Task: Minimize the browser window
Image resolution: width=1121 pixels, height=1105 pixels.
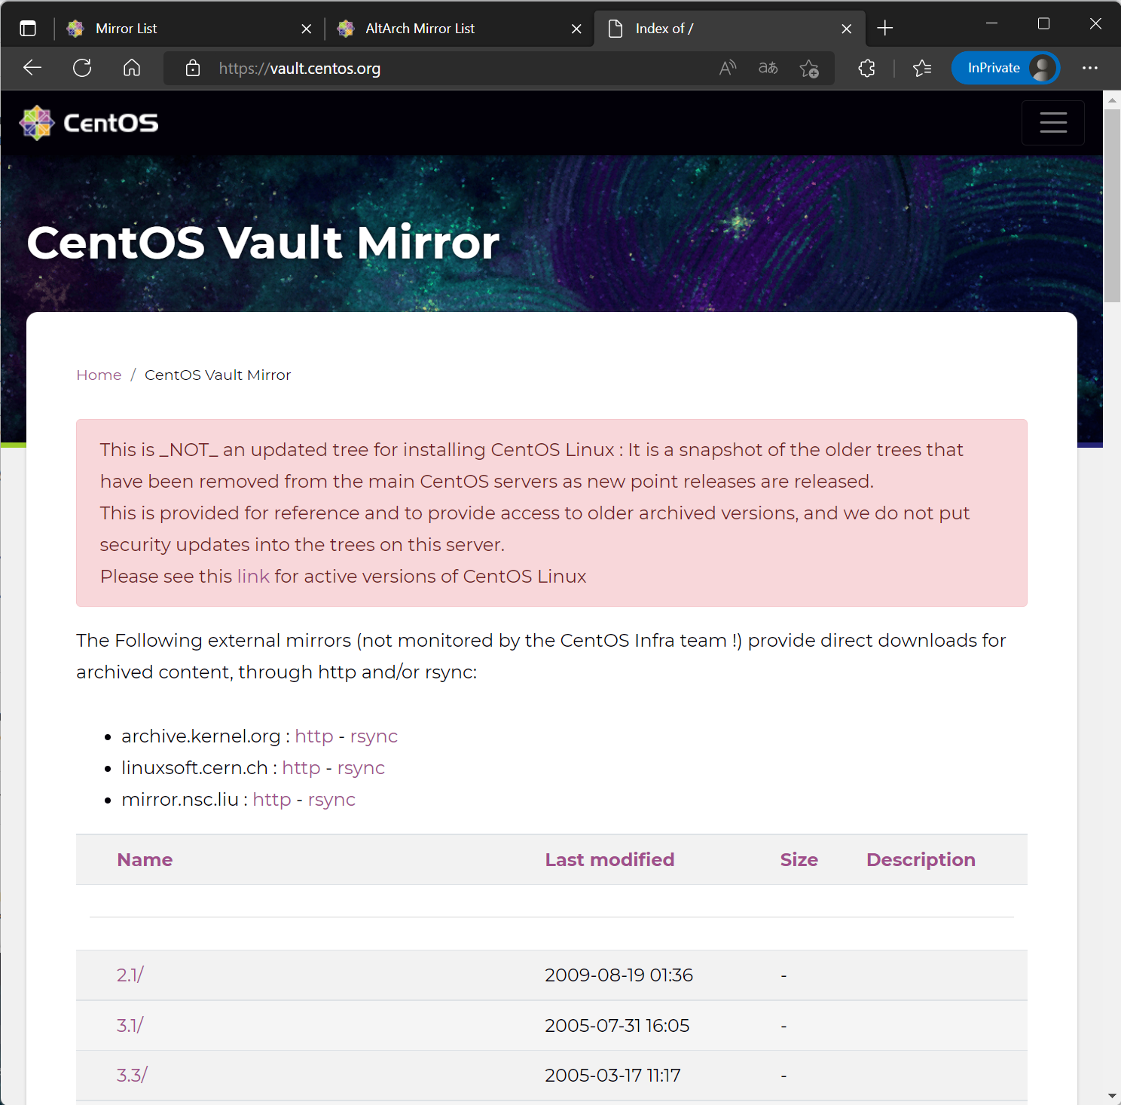Action: coord(992,23)
